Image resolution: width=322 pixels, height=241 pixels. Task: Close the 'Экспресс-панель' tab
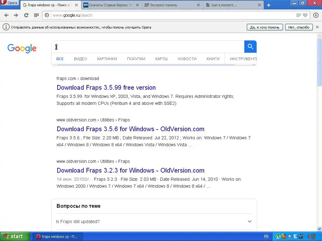tap(198, 5)
